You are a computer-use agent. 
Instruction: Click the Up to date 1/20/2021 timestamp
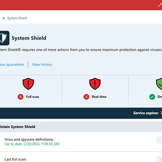[32, 144]
